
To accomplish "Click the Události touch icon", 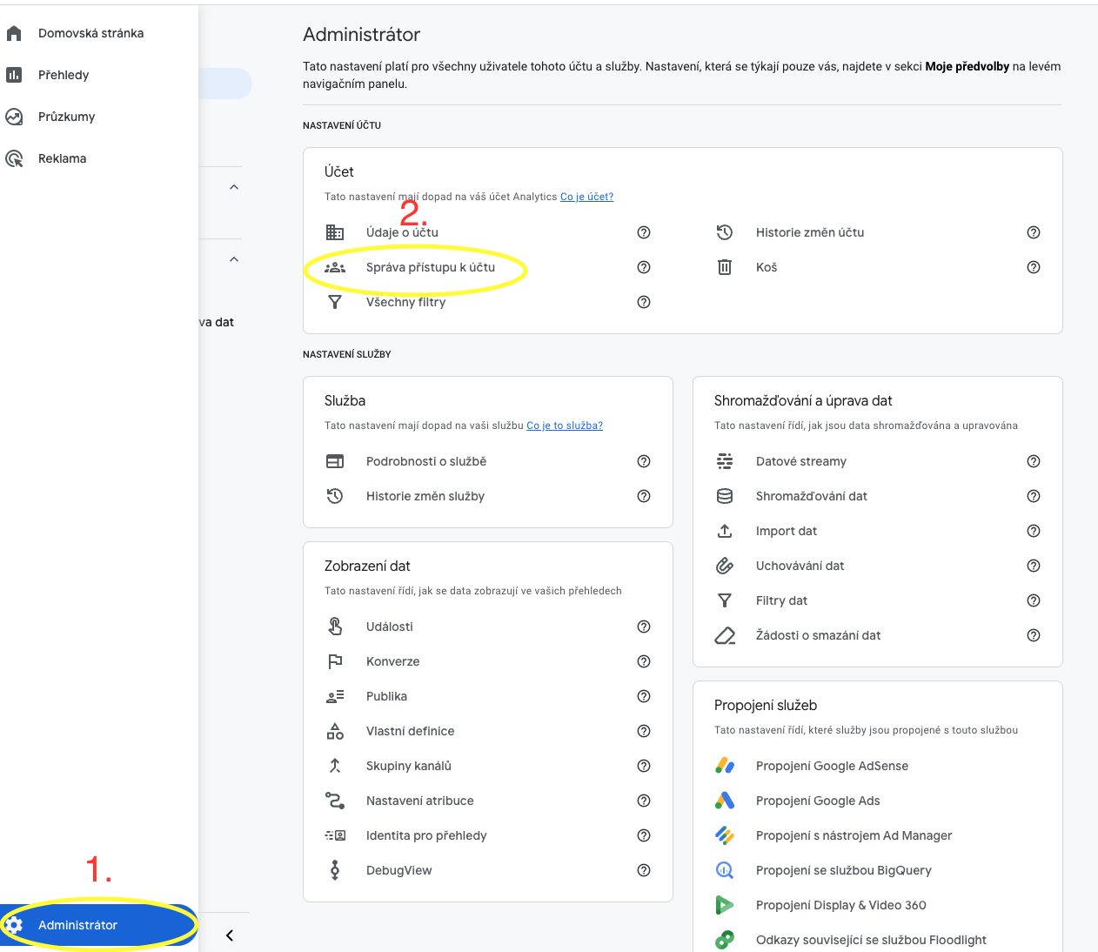I will point(335,627).
